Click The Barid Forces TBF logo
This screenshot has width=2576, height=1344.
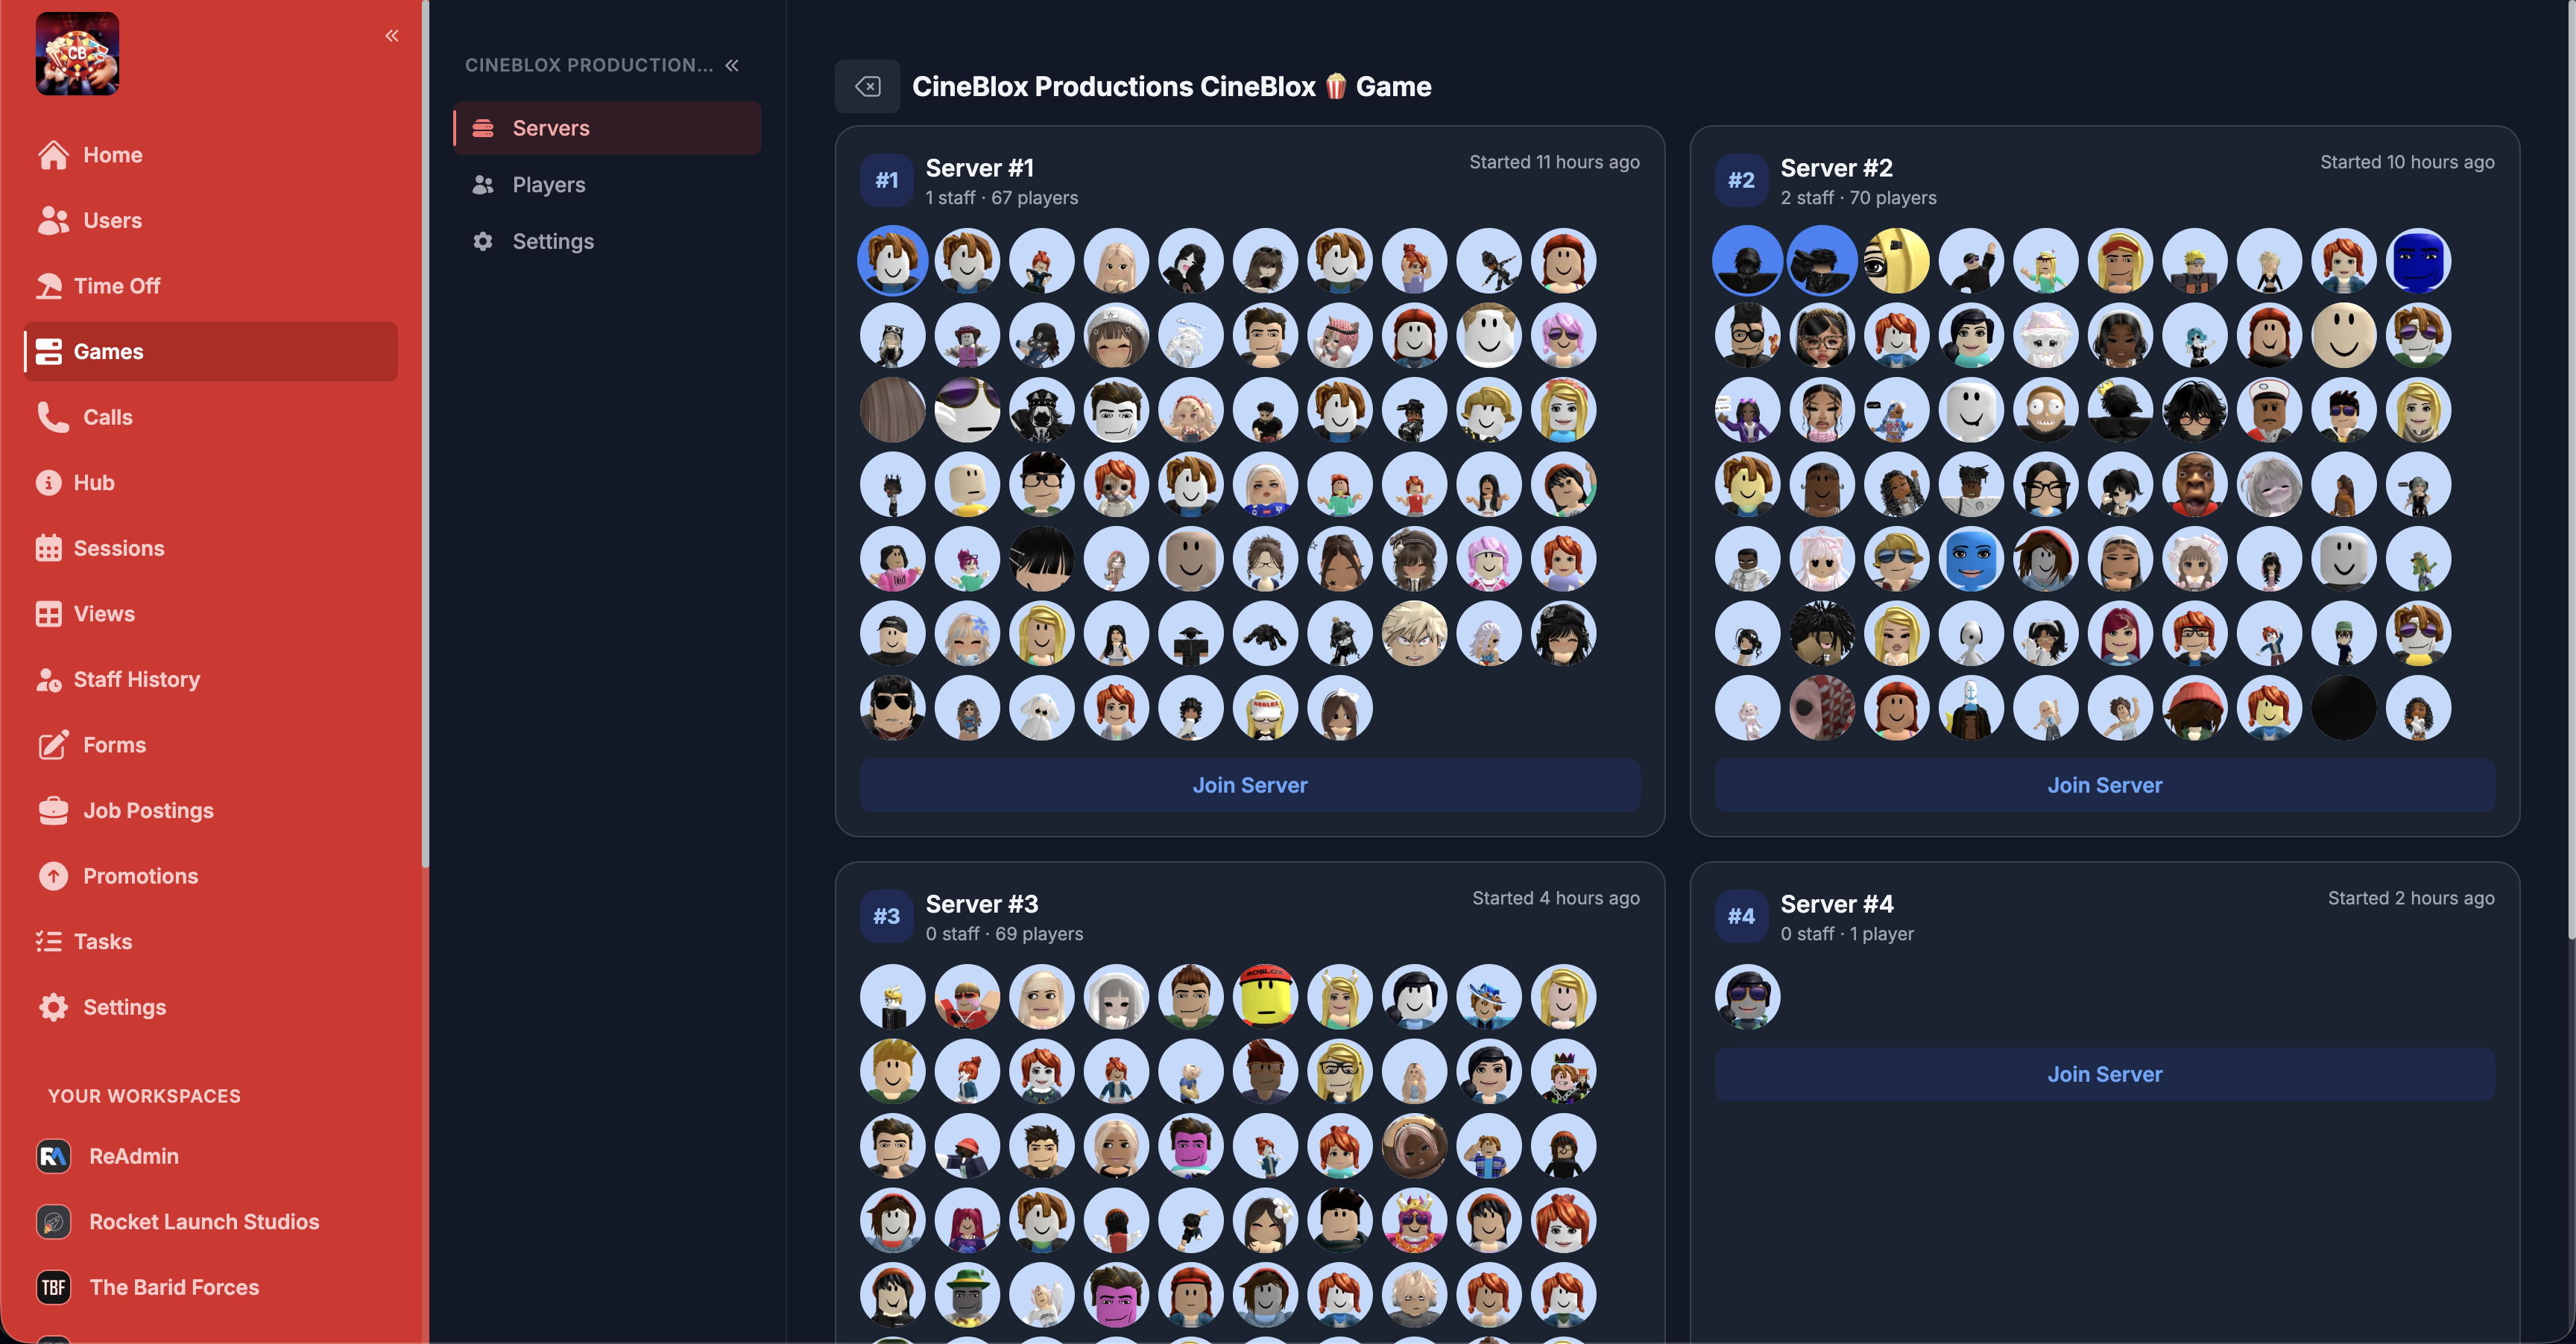(x=53, y=1288)
